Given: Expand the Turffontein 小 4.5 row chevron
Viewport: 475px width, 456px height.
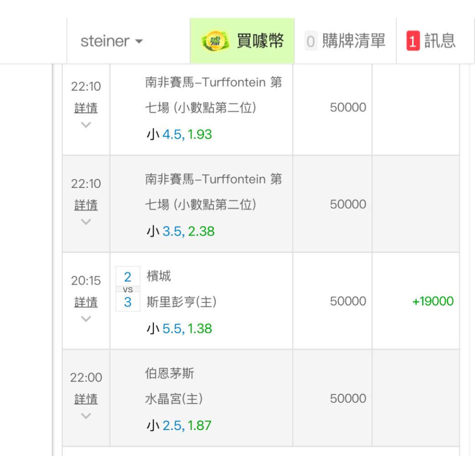Looking at the screenshot, I should click(86, 124).
